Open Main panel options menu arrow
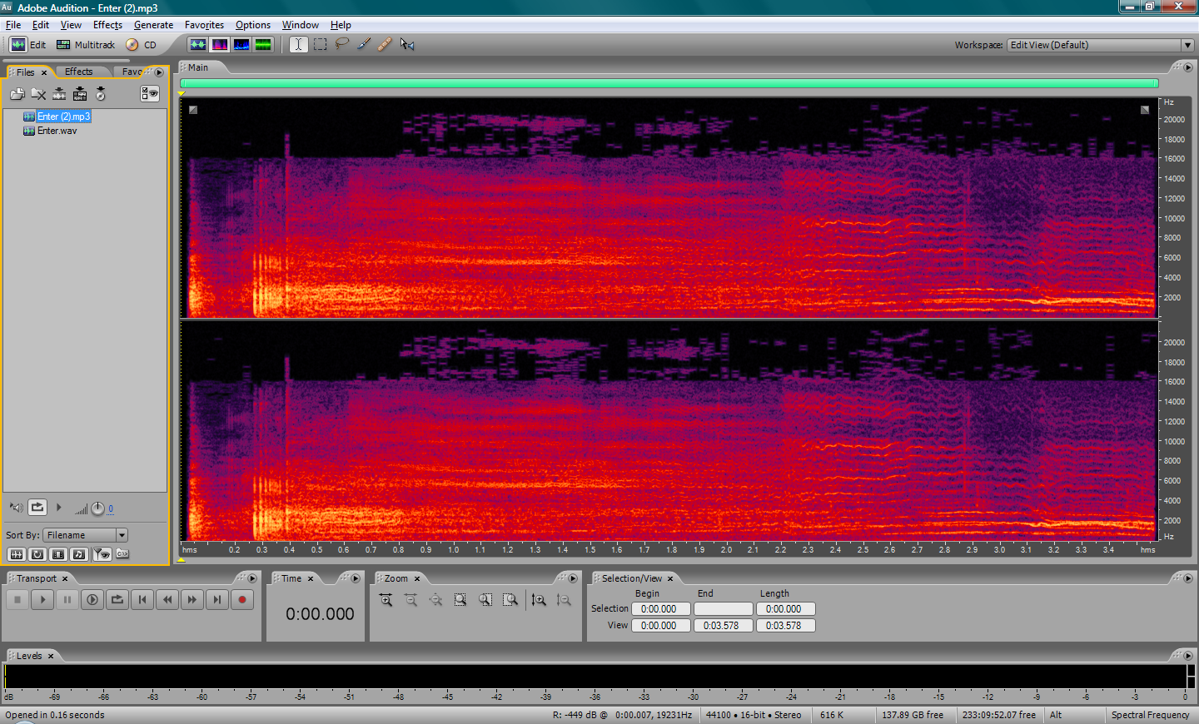 [1188, 67]
